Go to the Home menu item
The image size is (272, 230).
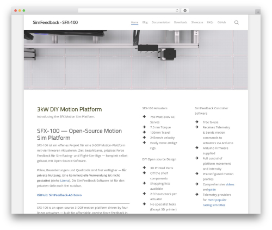coord(134,22)
